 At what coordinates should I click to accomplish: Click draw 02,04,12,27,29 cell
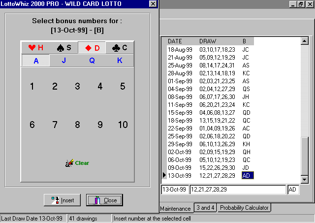point(217,89)
